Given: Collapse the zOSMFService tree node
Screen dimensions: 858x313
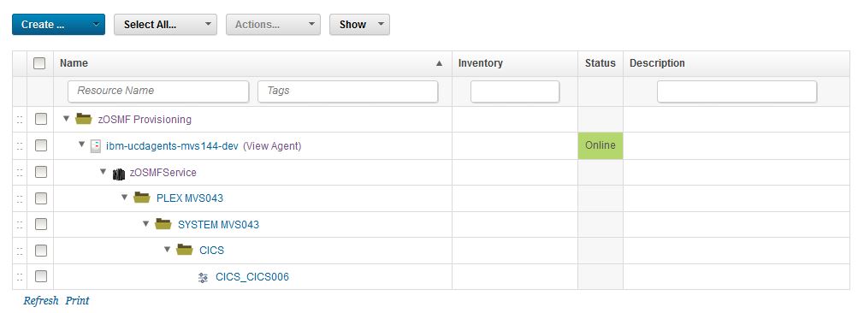Looking at the screenshot, I should coord(103,172).
